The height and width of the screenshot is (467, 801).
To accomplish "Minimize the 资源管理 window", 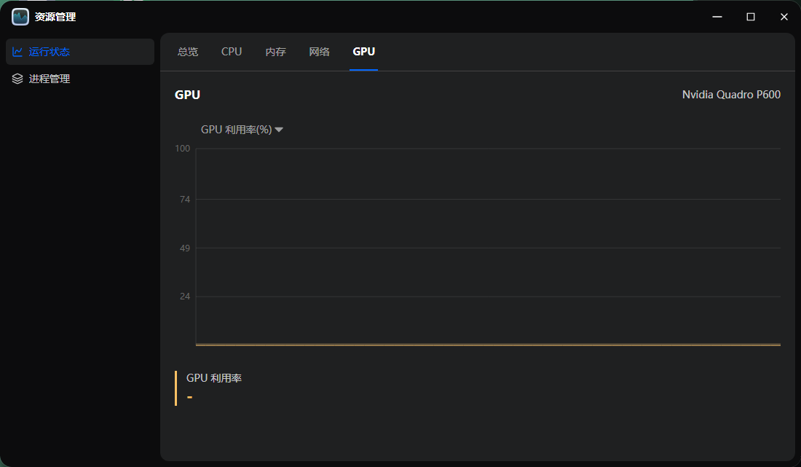I will point(717,17).
